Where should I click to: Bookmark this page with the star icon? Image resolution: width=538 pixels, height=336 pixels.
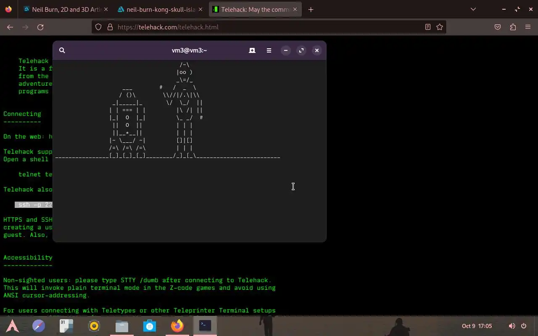(x=440, y=27)
